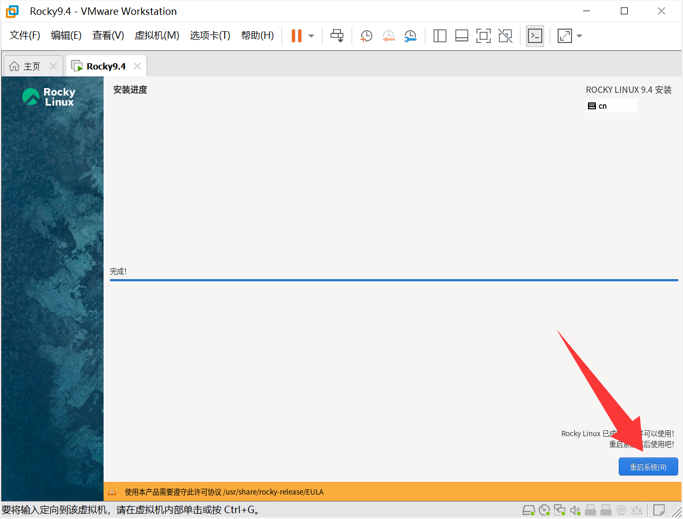Toggle Unity mode icon
683x519 pixels.
click(505, 36)
